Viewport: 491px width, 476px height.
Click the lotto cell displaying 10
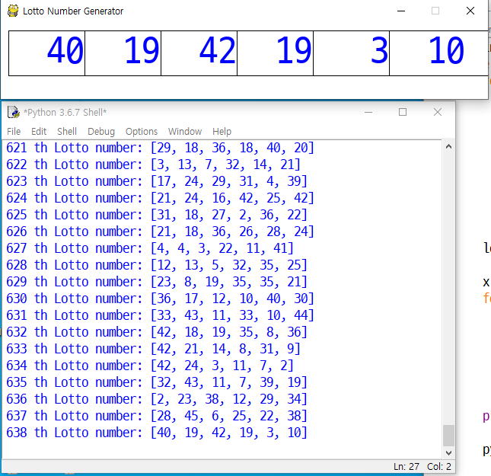tap(438, 53)
